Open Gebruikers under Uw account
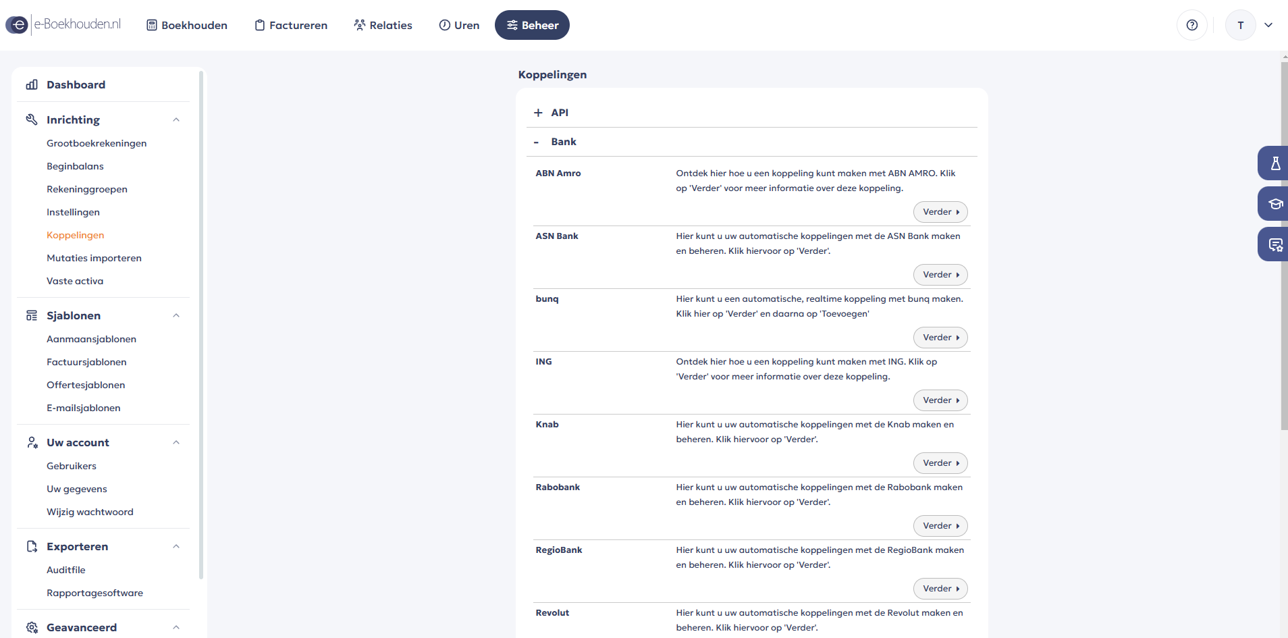Viewport: 1288px width, 638px height. pos(72,466)
